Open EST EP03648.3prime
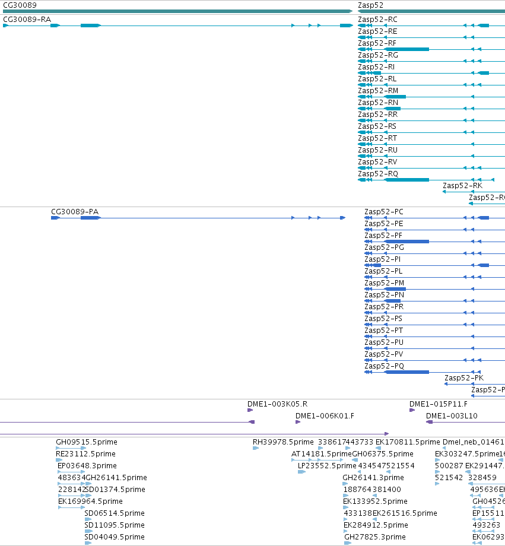Viewport: 505px width, 546px height. 87,465
